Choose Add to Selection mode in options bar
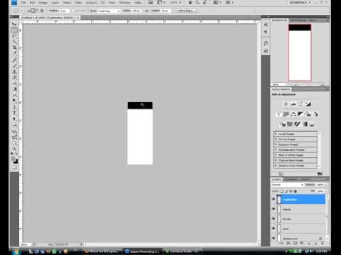 (33, 11)
